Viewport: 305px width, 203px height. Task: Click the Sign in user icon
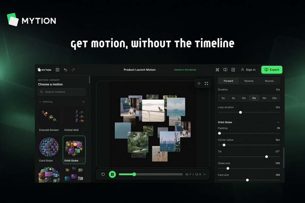tap(242, 70)
